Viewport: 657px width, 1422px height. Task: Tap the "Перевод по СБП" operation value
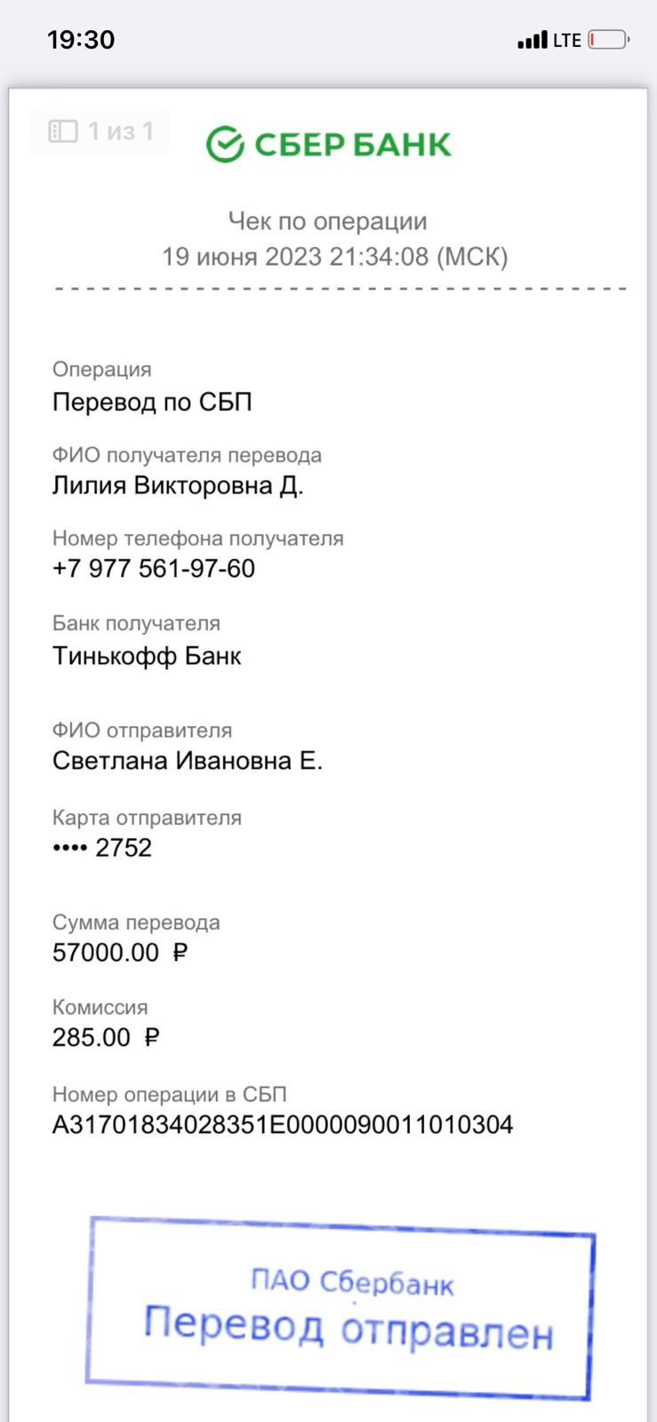153,402
